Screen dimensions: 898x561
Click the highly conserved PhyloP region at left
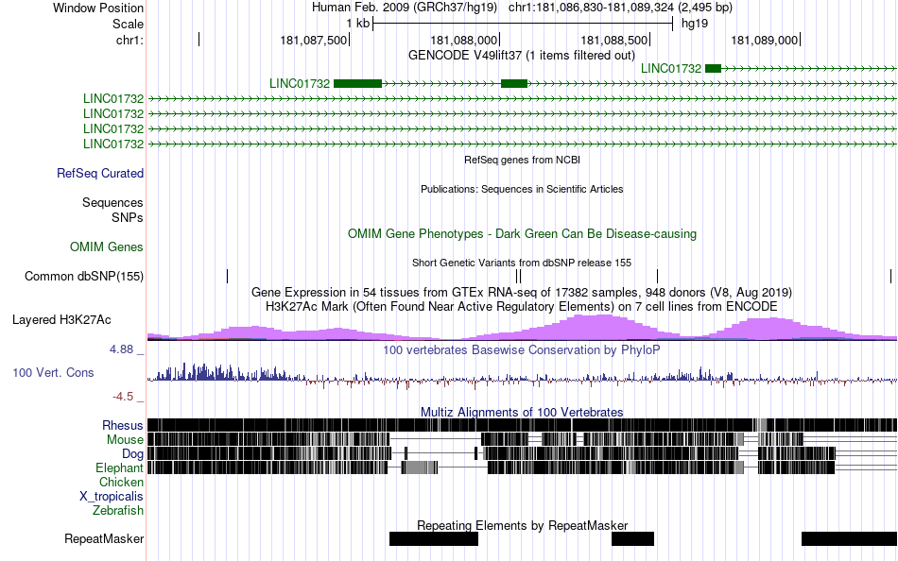click(x=223, y=372)
